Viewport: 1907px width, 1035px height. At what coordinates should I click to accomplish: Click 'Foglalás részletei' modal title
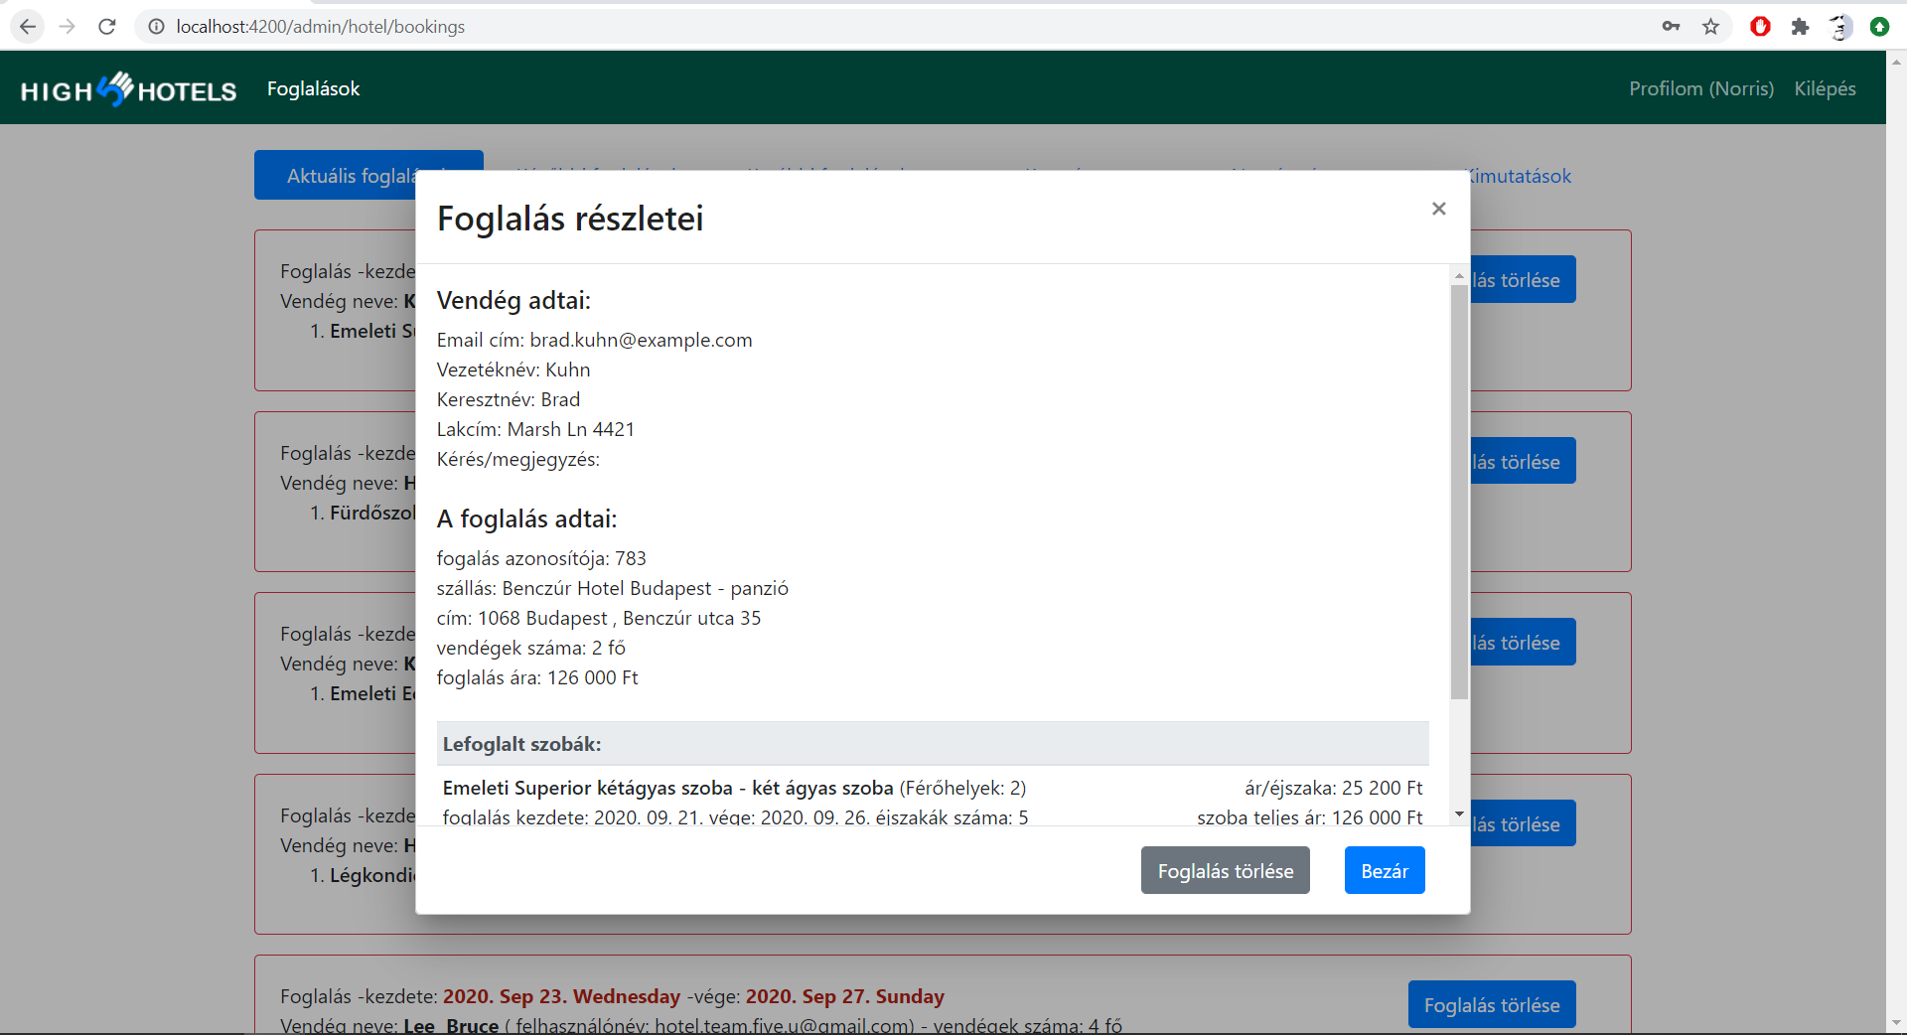pos(570,219)
